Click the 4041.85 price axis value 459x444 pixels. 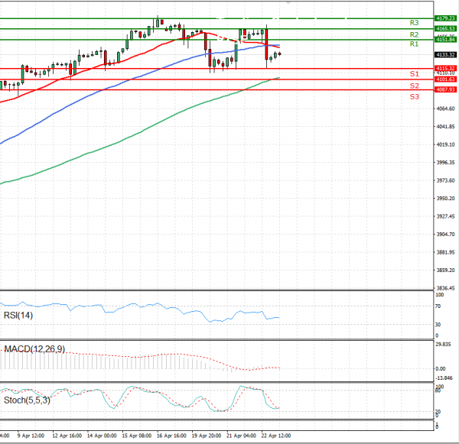(x=445, y=126)
